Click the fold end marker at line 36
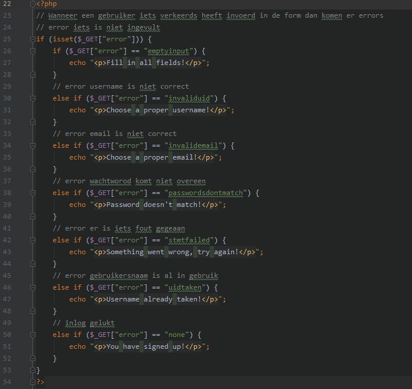This screenshot has width=412, height=389. 33,169
